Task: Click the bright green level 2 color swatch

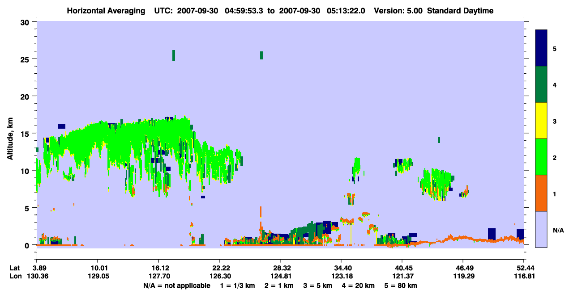Action: (541, 157)
